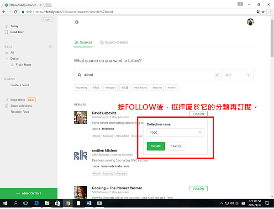Open Word from the taskbar

pos(89,203)
